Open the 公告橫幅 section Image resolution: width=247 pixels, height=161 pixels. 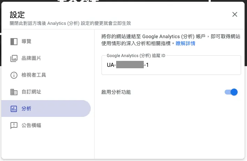point(31,125)
